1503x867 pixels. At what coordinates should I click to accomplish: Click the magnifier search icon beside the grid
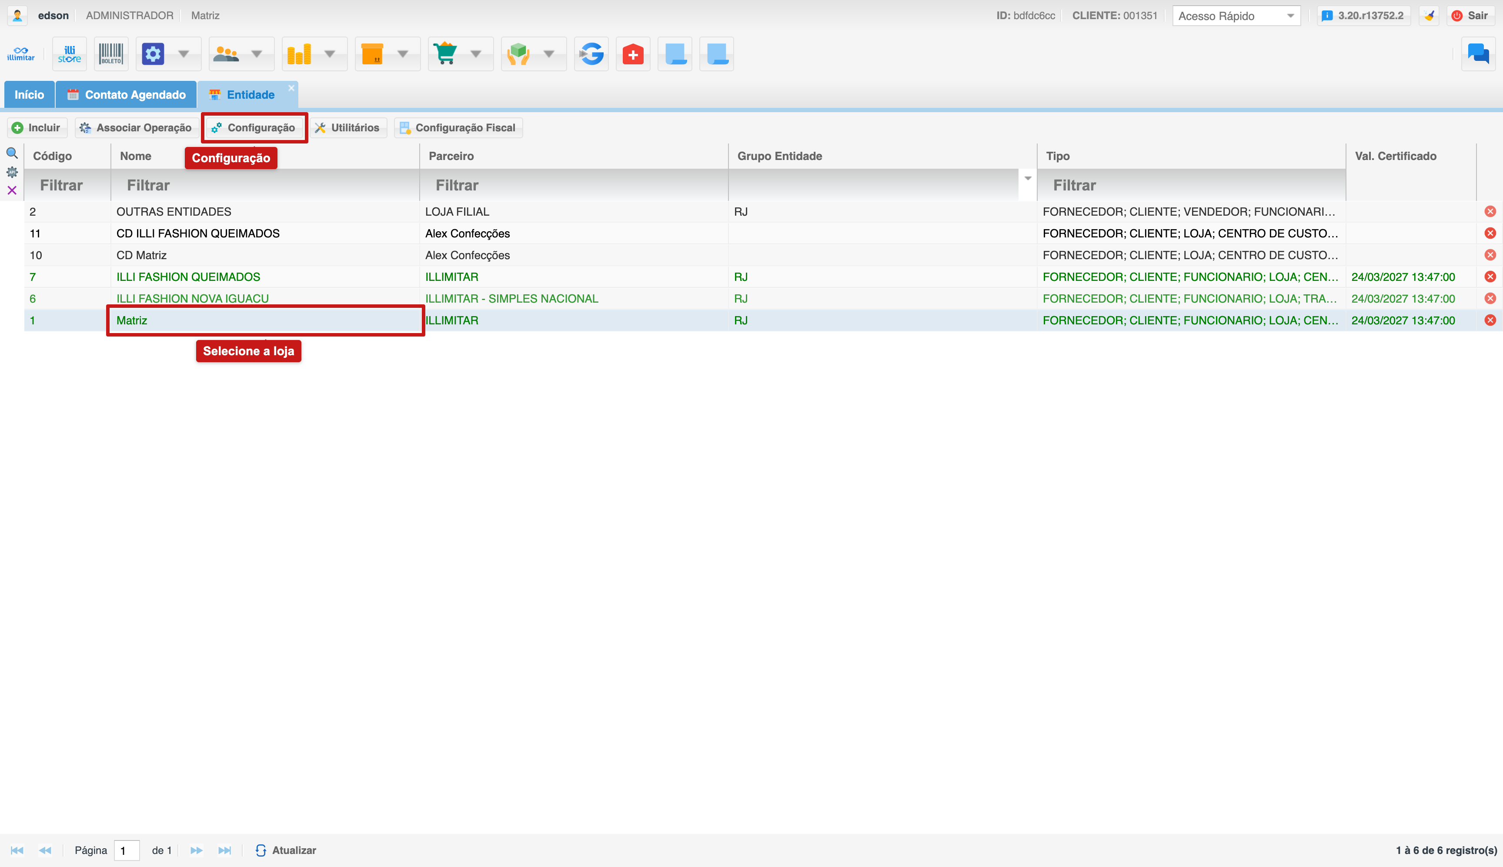coord(12,153)
